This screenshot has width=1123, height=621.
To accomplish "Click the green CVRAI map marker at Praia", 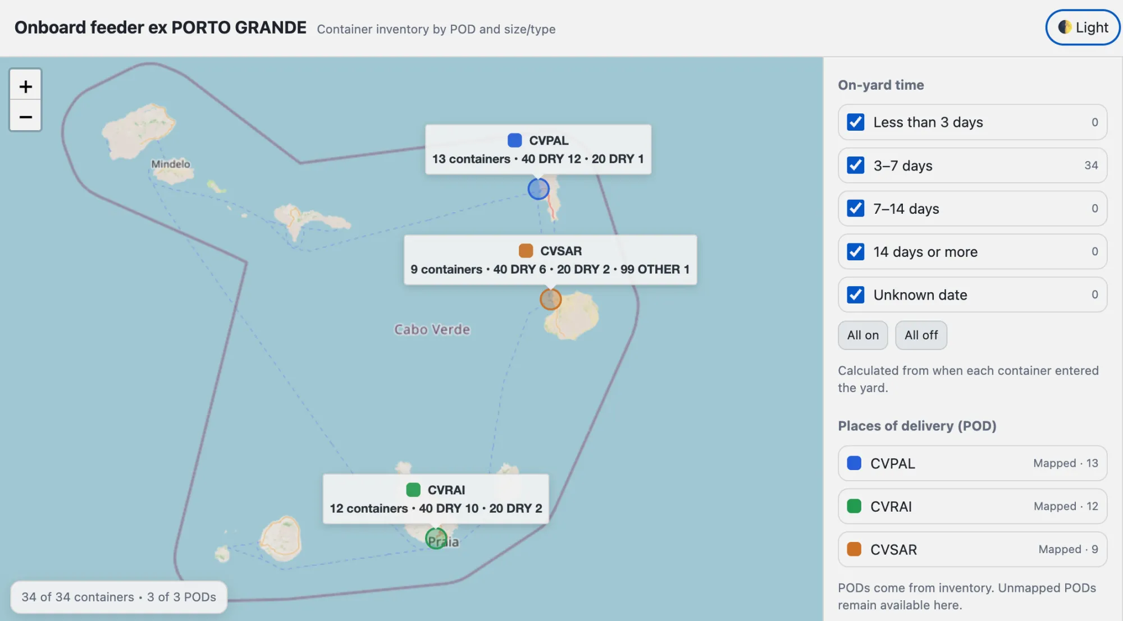I will [x=436, y=539].
